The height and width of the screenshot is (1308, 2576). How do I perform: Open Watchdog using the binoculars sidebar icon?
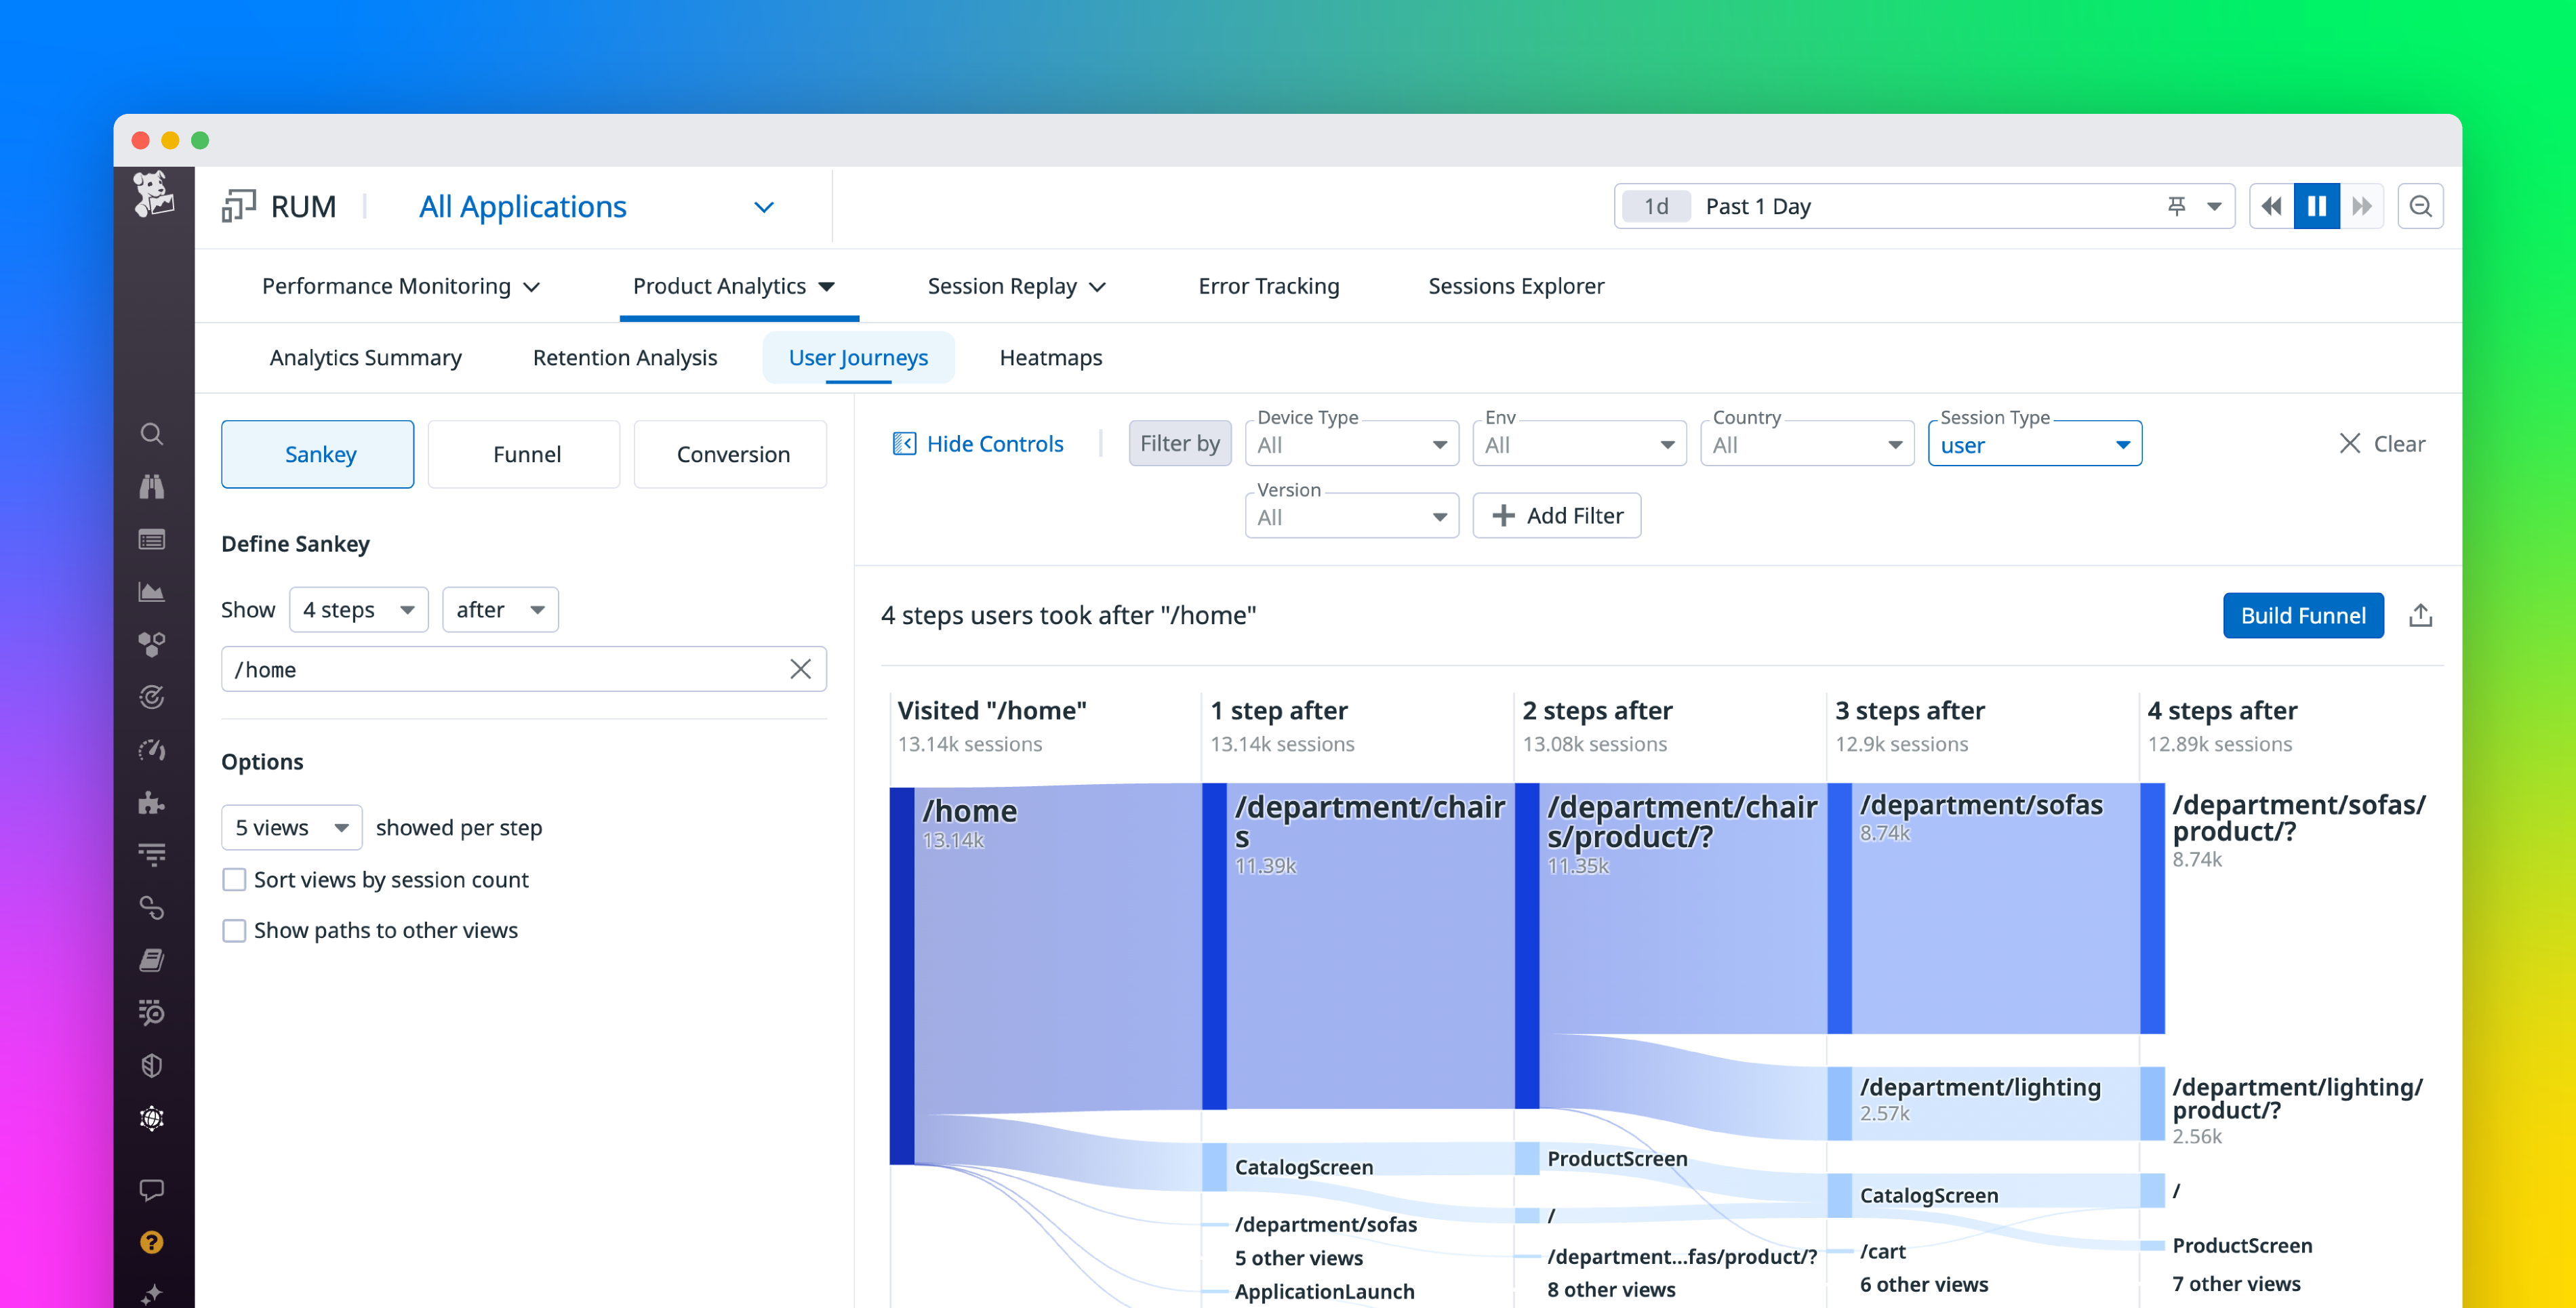(152, 486)
